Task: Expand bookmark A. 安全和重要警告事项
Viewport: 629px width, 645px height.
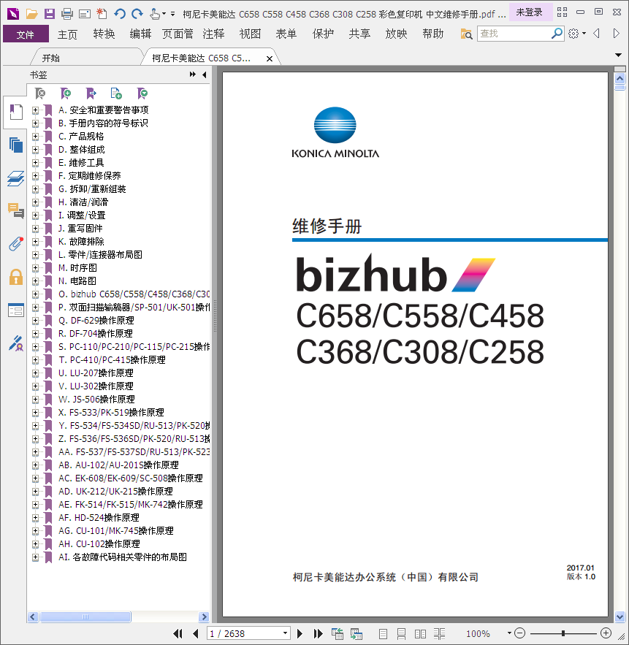Action: point(35,110)
